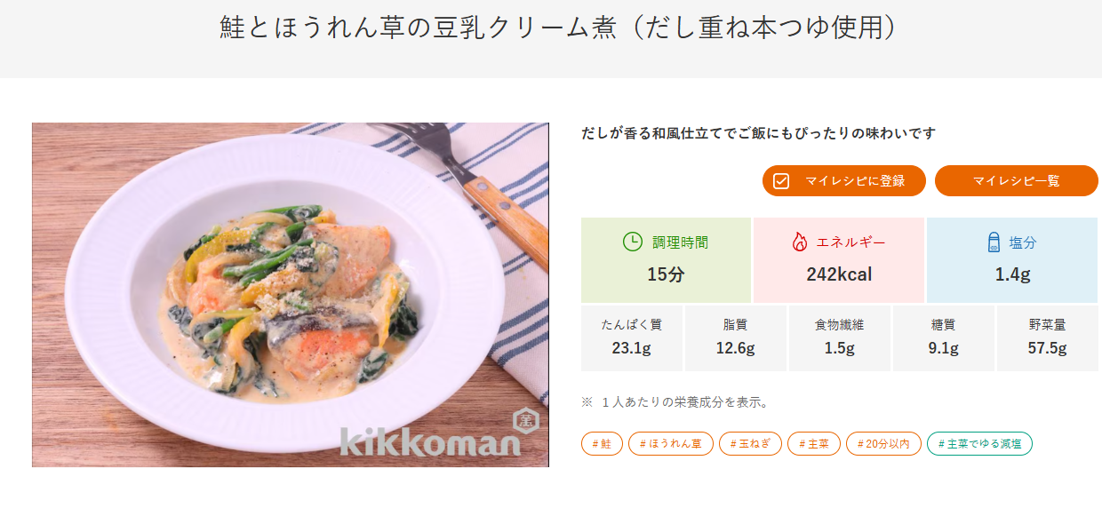
Task: Click the たんぱく質 23.1g nutrition box
Action: pos(631,337)
